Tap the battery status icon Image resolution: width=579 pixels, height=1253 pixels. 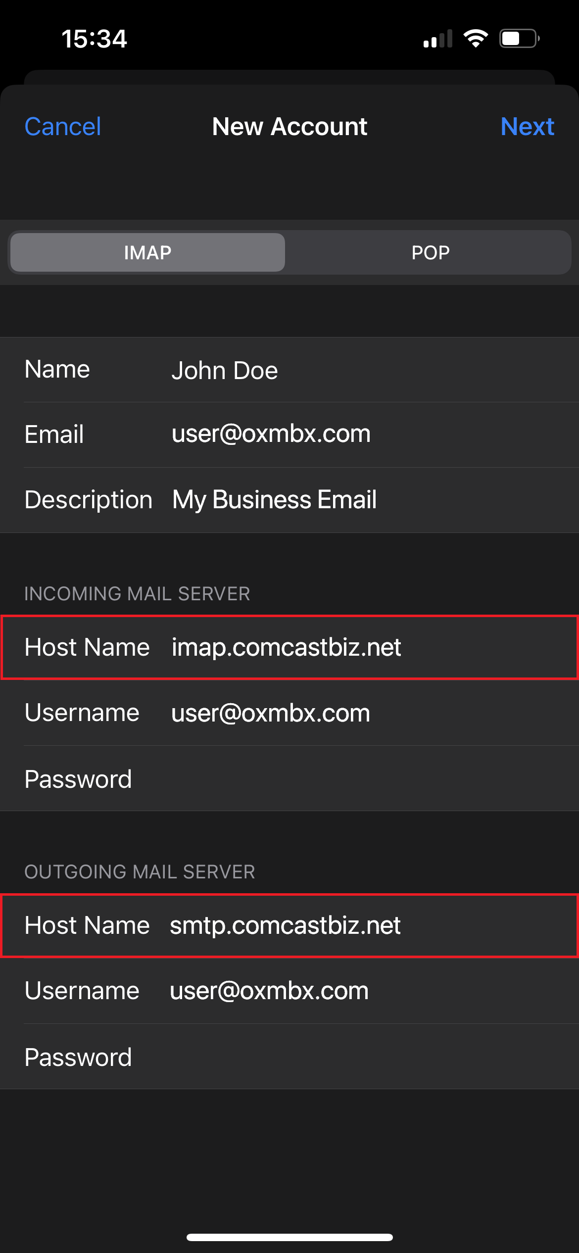pos(519,39)
